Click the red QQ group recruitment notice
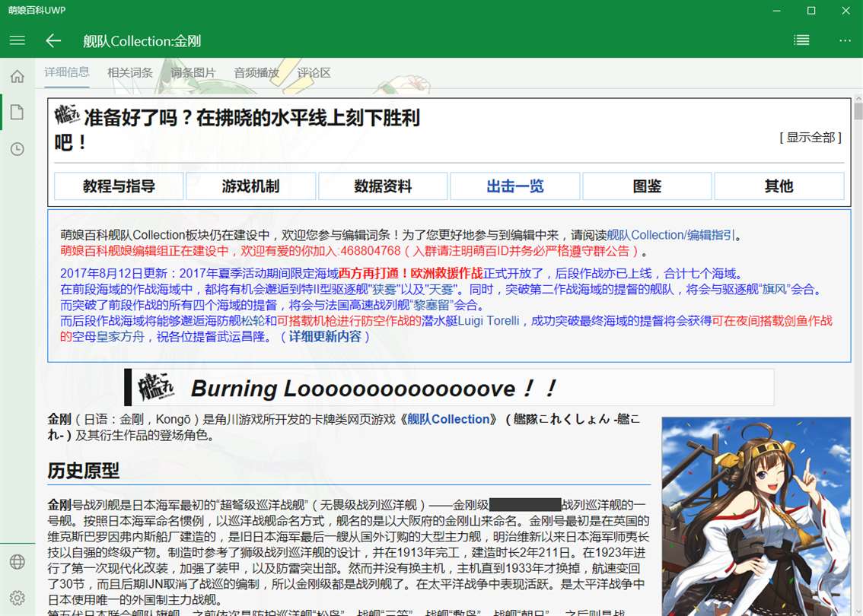This screenshot has width=863, height=616. pos(350,251)
